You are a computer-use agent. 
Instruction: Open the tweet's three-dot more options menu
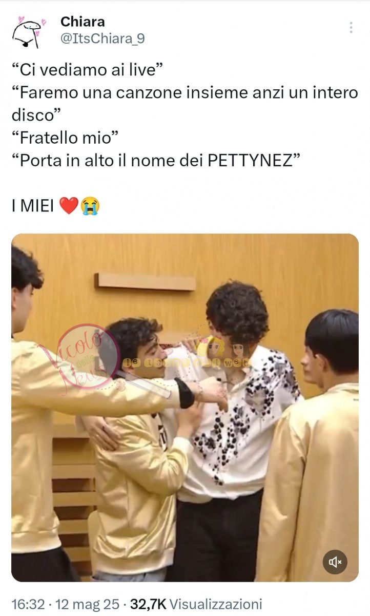click(x=351, y=28)
